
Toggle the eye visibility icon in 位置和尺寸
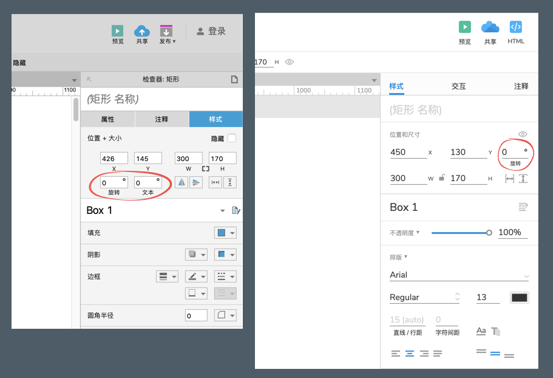(523, 134)
